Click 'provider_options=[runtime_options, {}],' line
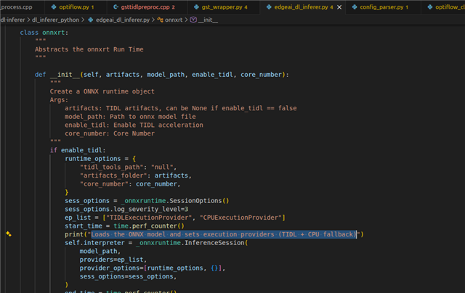The width and height of the screenshot is (465, 293). 153,268
